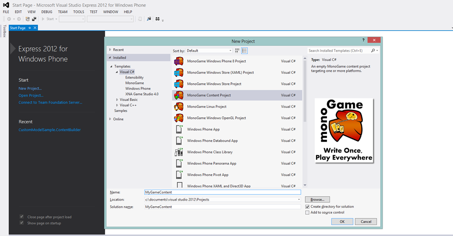
Task: Toggle Show page on startup checkbox
Action: (22, 223)
